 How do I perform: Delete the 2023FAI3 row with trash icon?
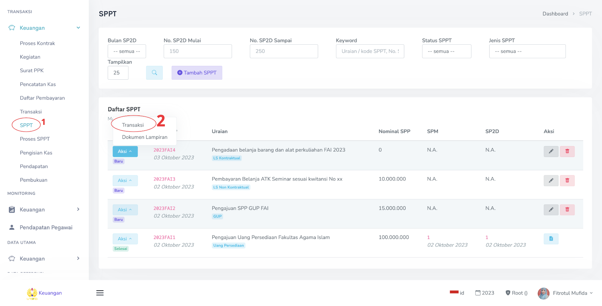click(567, 181)
